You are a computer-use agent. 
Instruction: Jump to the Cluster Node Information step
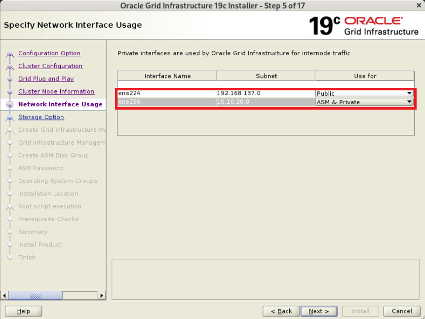tap(56, 91)
